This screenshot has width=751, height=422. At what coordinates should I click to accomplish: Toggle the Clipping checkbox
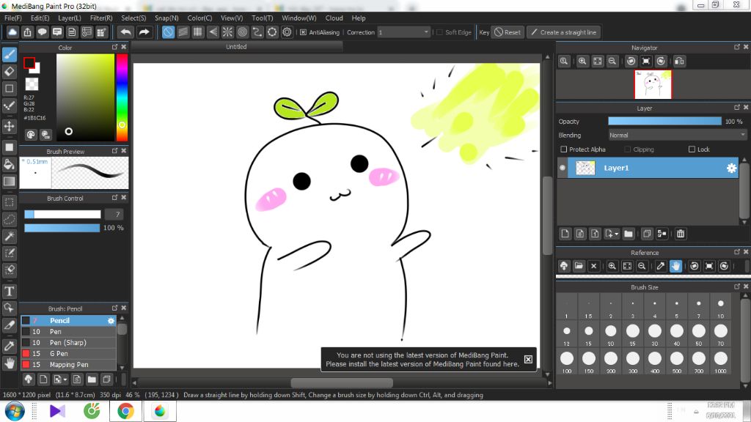(628, 149)
